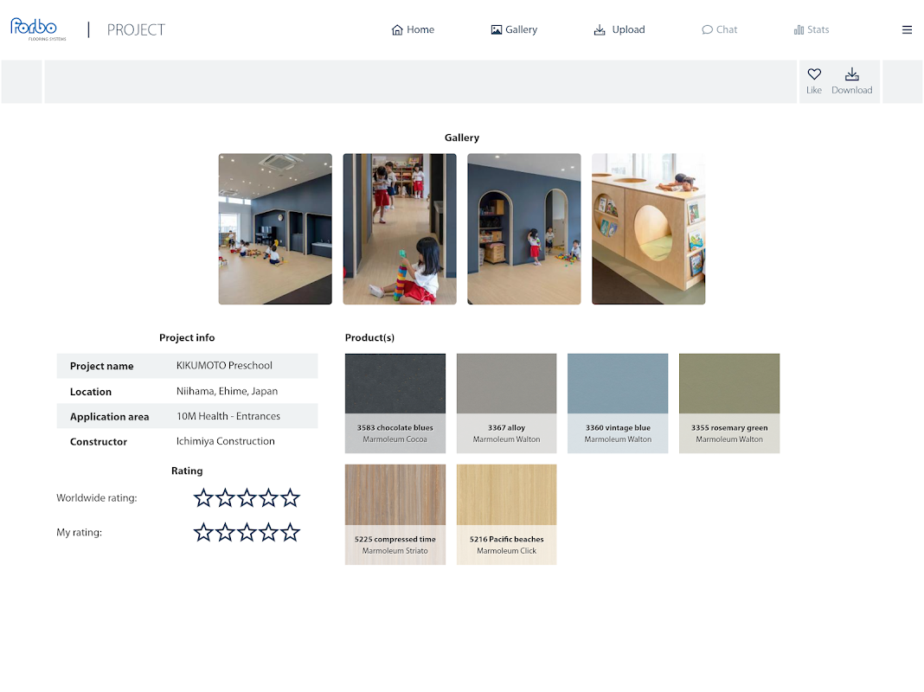
Task: Open the hamburger menu icon
Action: pyautogui.click(x=907, y=29)
